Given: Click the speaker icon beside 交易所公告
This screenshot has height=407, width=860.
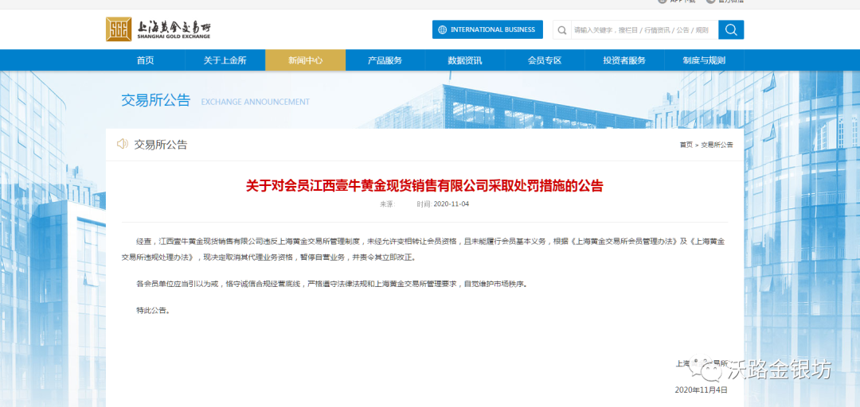Looking at the screenshot, I should (123, 145).
